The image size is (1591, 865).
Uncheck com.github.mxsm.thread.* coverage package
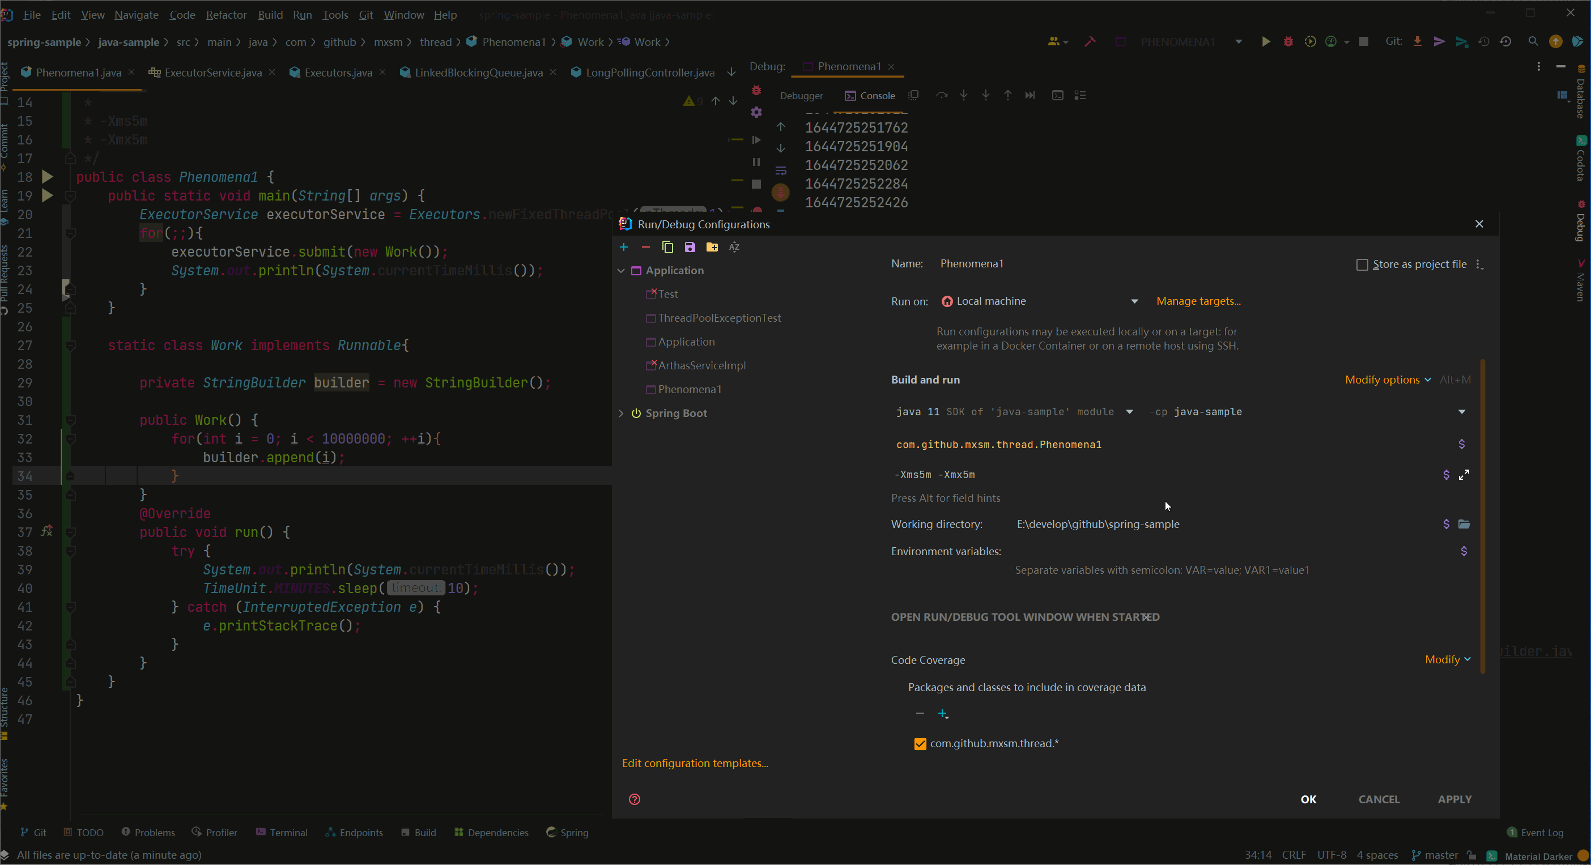920,743
